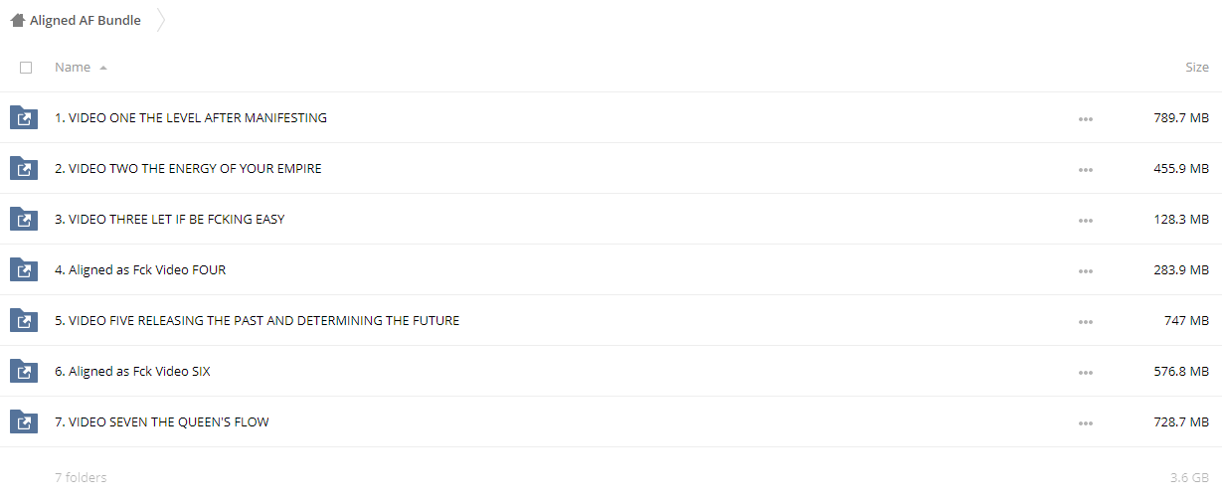Click shared folder icon for VIDEO ONE

coord(23,118)
